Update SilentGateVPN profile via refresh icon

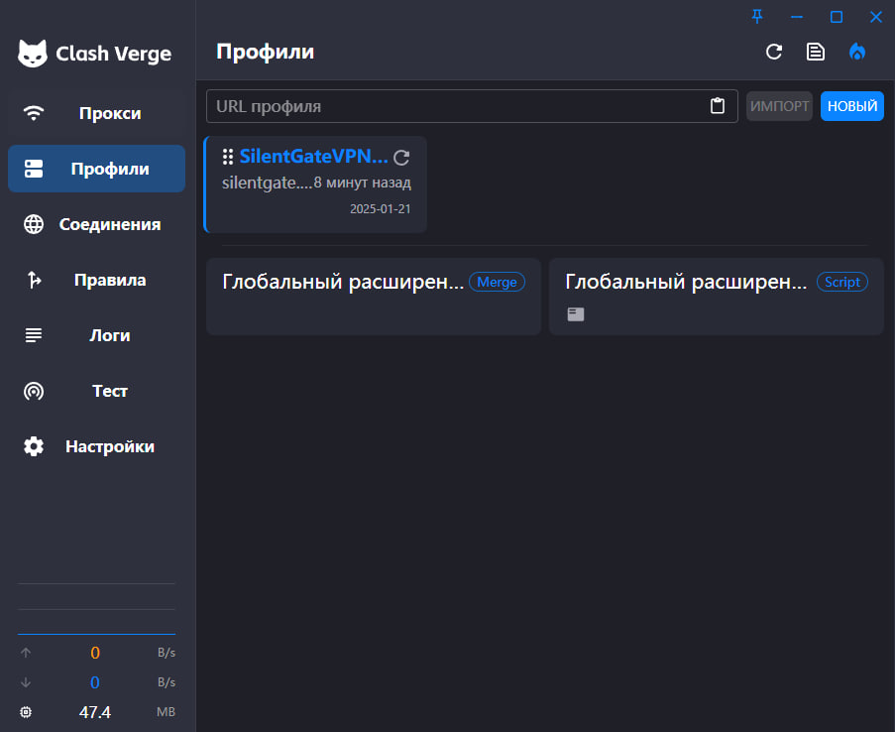coord(401,157)
